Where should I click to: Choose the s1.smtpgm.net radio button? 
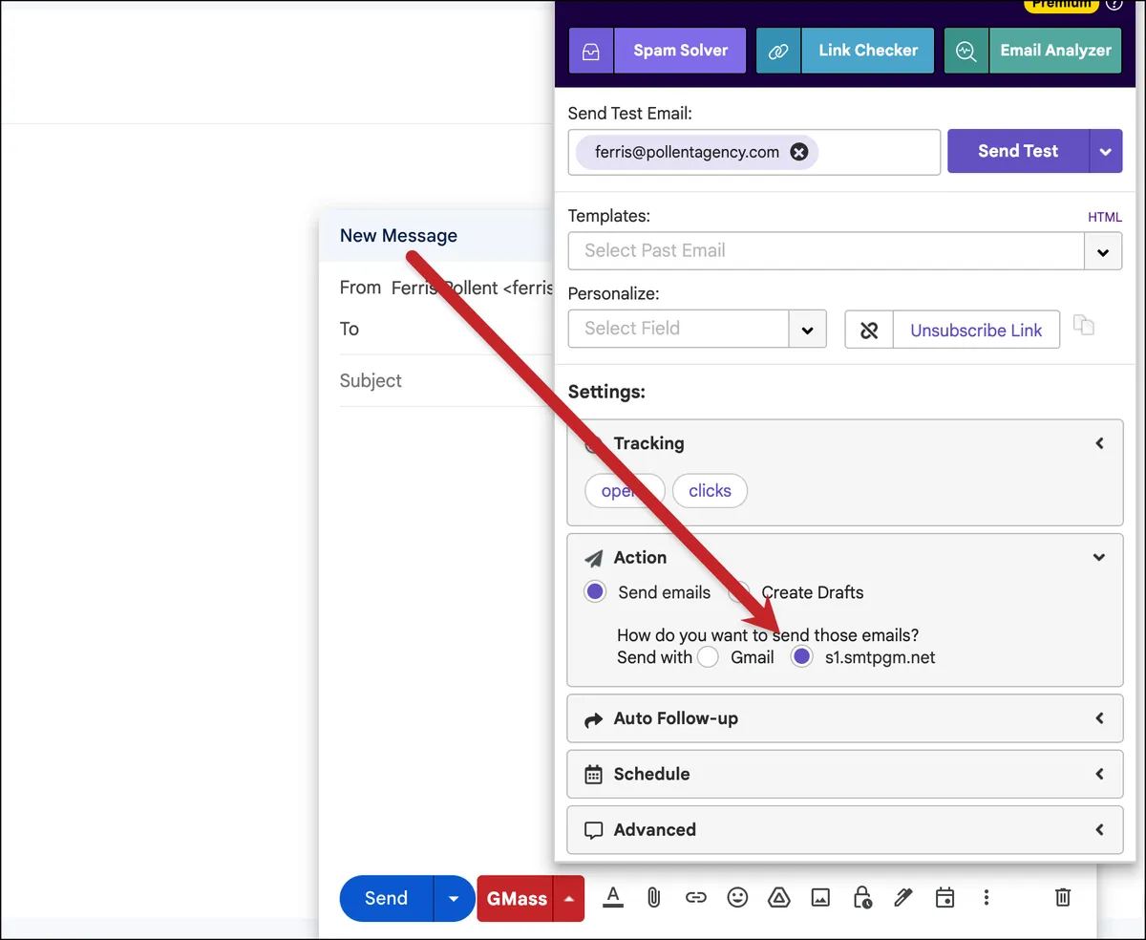click(x=801, y=657)
